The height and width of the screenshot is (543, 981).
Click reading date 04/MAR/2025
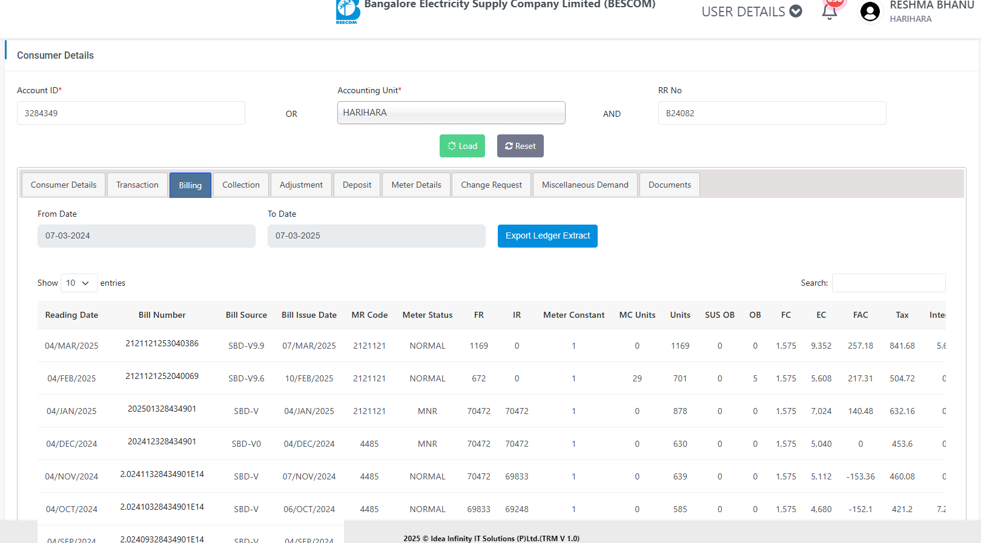tap(71, 346)
